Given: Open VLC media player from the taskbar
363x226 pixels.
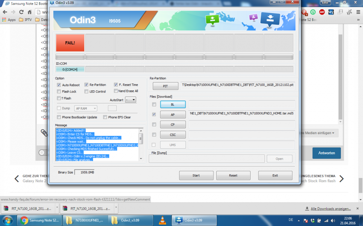Looking at the screenshot, I should (162, 219).
